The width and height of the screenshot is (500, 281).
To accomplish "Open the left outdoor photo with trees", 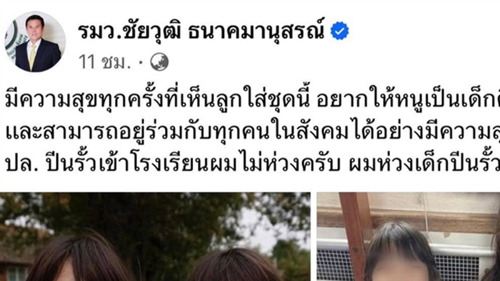I will coord(155,237).
